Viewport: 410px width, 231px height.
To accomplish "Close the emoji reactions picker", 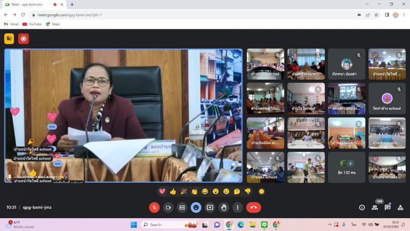I will pos(196,207).
